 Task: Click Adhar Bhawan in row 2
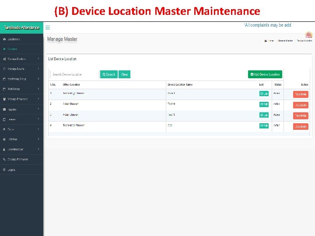[70, 104]
